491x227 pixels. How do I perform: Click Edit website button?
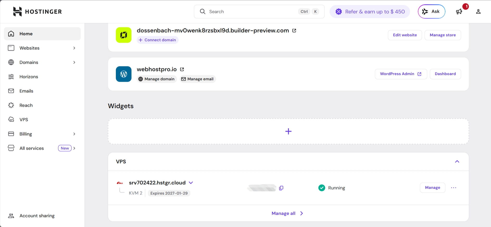405,35
